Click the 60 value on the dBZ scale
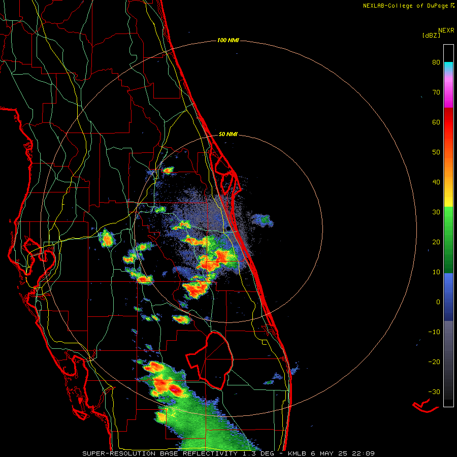Viewport: 457px width, 457px height. (436, 122)
